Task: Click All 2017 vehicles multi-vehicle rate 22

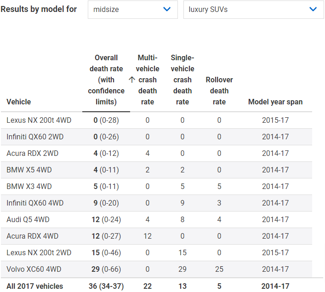Action: coord(148,286)
